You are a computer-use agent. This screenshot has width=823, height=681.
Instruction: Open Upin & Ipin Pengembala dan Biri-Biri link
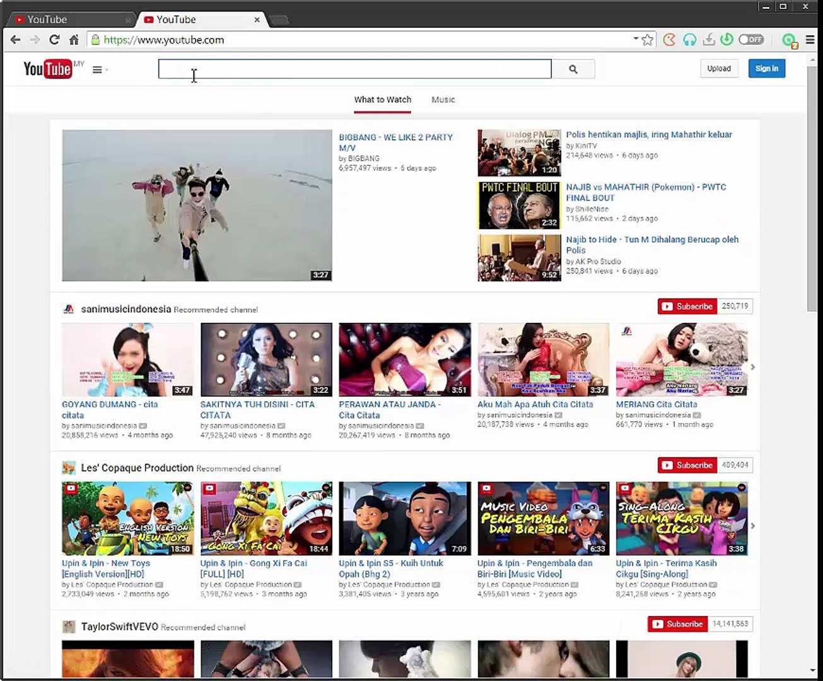pyautogui.click(x=535, y=569)
